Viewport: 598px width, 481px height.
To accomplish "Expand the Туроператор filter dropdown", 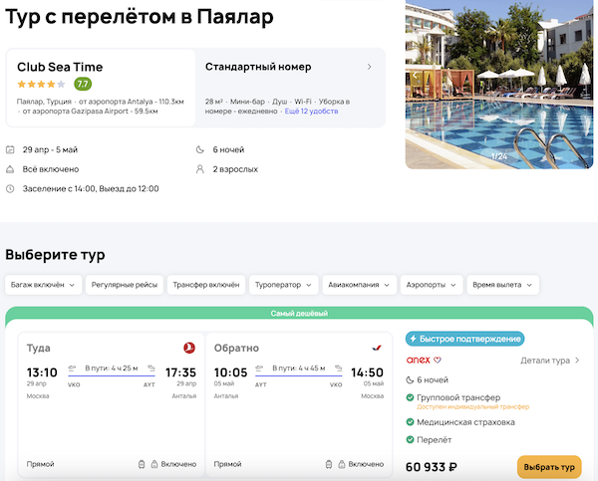I will click(x=283, y=285).
